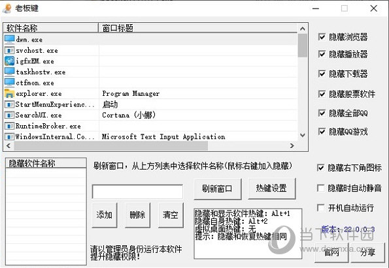Click the svchost.exe row icon
Viewport: 389px width, 268px height.
pyautogui.click(x=9, y=51)
